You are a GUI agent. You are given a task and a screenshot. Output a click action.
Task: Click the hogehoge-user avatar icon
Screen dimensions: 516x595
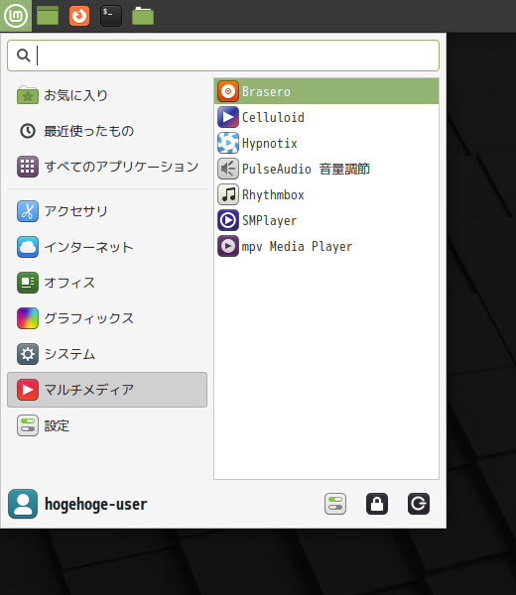tap(23, 504)
